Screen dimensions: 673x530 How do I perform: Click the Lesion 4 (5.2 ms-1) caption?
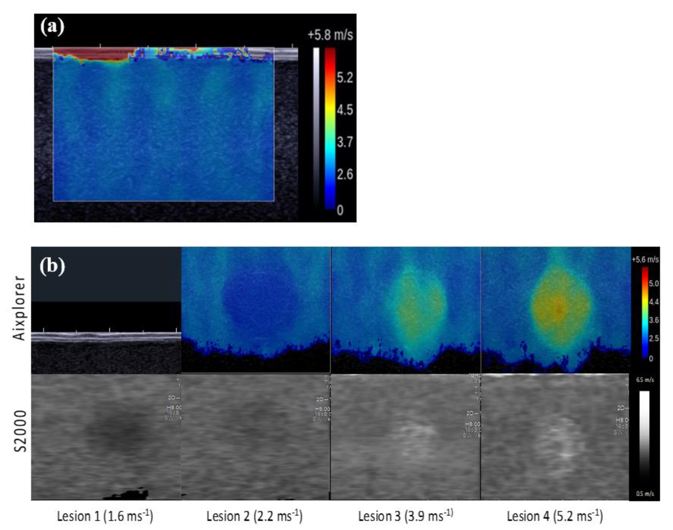pos(555,516)
